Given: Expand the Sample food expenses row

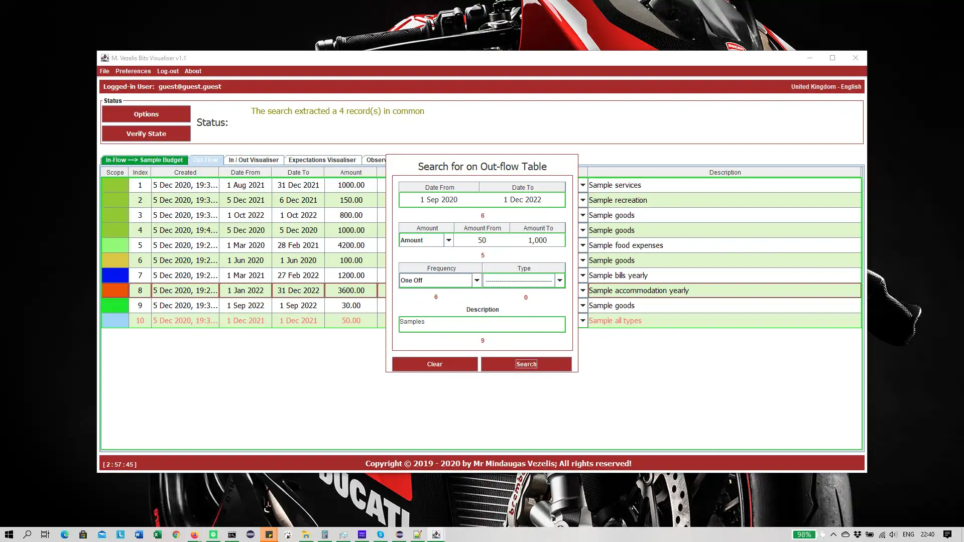Looking at the screenshot, I should click(x=582, y=245).
